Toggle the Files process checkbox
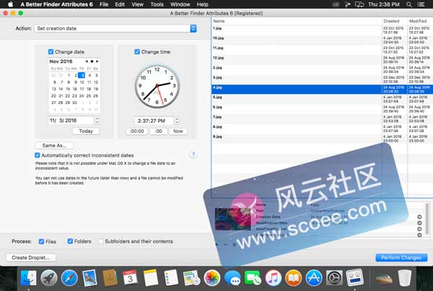The width and height of the screenshot is (433, 291). [41, 241]
